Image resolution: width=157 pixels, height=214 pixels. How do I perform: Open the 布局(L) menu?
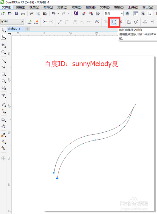pyautogui.click(x=48, y=7)
